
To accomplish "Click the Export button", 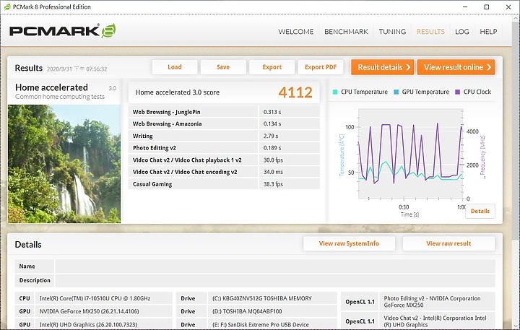I will 272,67.
